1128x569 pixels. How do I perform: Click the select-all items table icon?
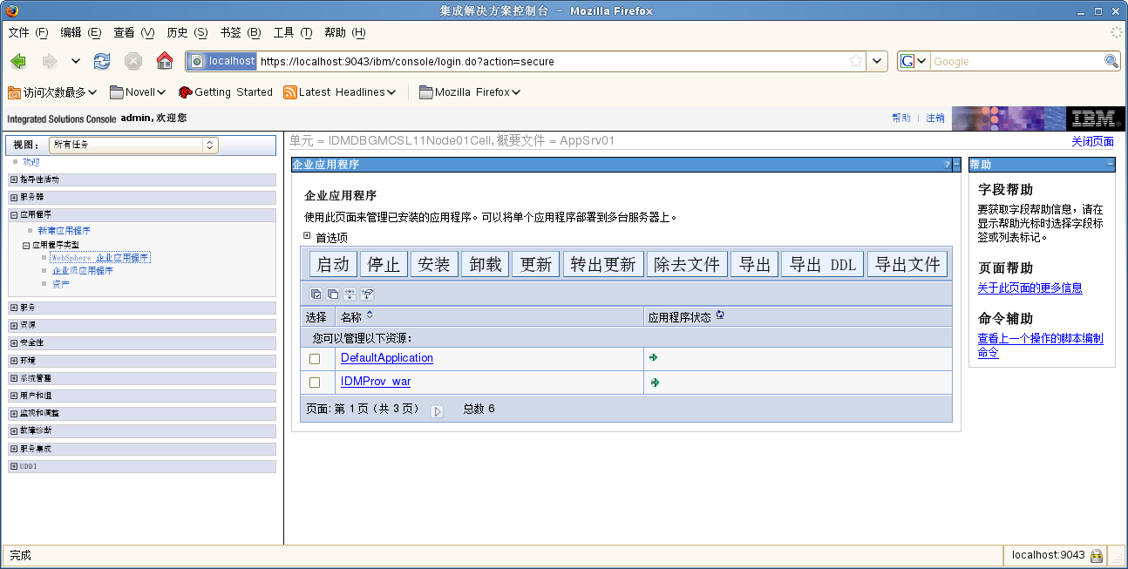click(316, 295)
